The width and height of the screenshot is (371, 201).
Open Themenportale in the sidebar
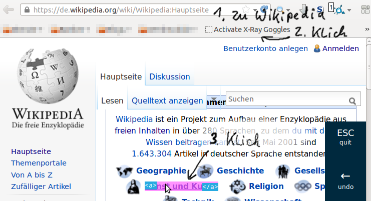point(39,163)
